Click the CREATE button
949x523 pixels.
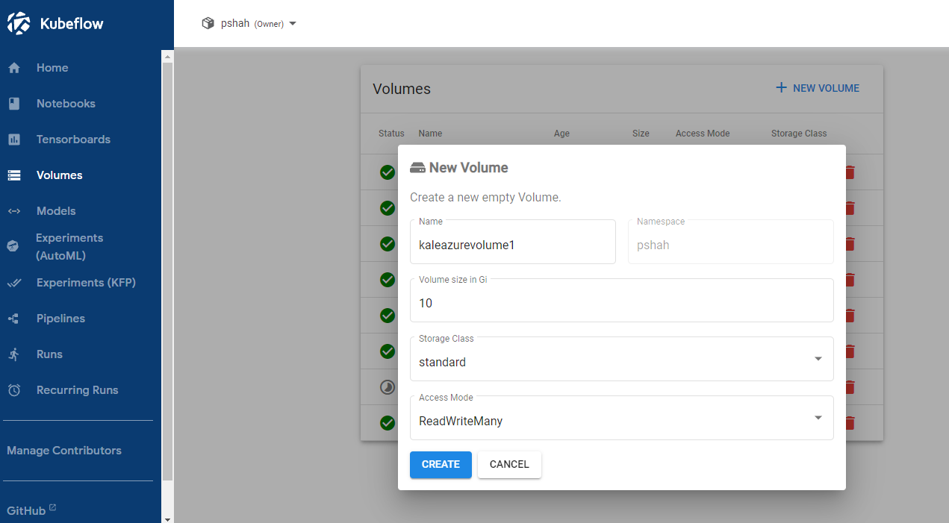pyautogui.click(x=441, y=464)
